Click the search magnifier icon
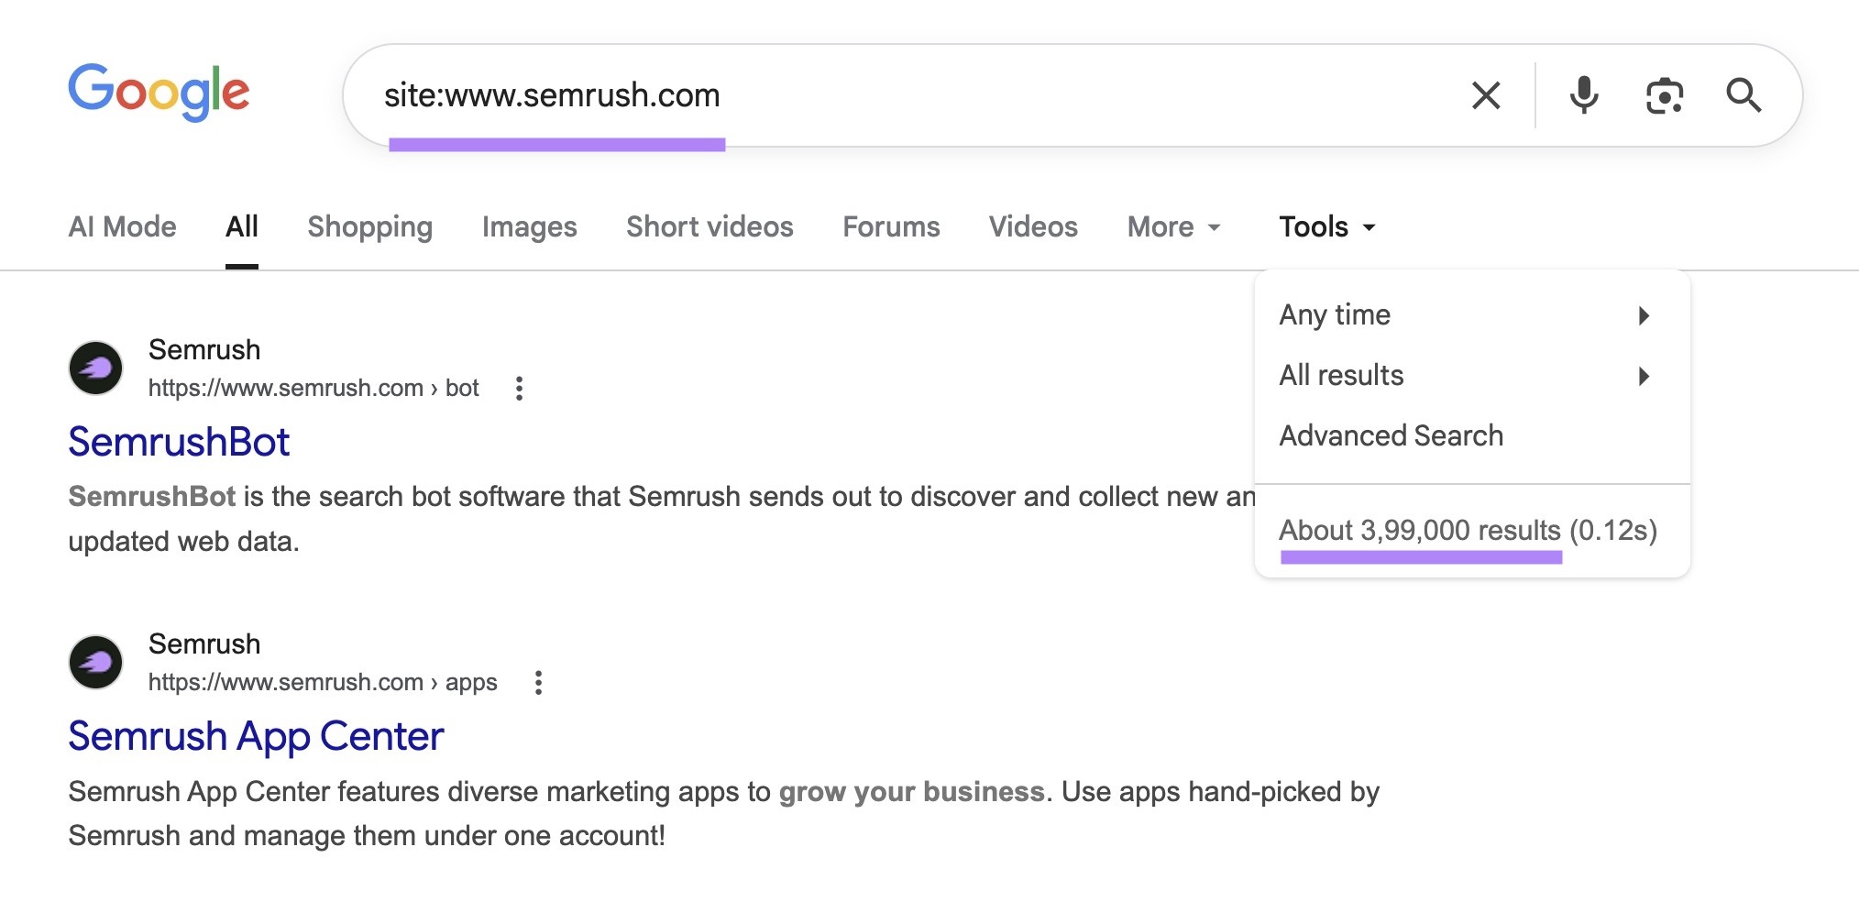1859x913 pixels. tap(1743, 94)
